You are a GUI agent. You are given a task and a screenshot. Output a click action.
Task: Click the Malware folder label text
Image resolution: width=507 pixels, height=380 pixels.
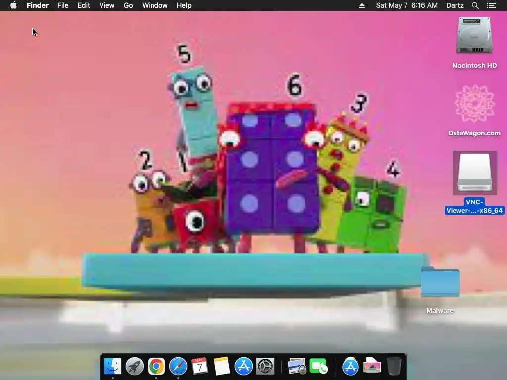[x=440, y=311]
